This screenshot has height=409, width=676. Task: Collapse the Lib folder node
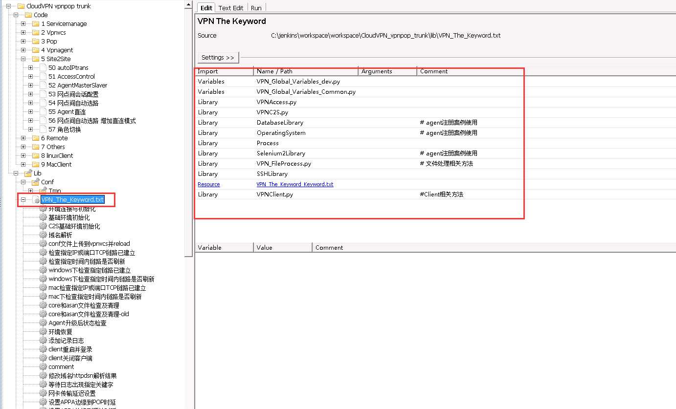coord(16,173)
